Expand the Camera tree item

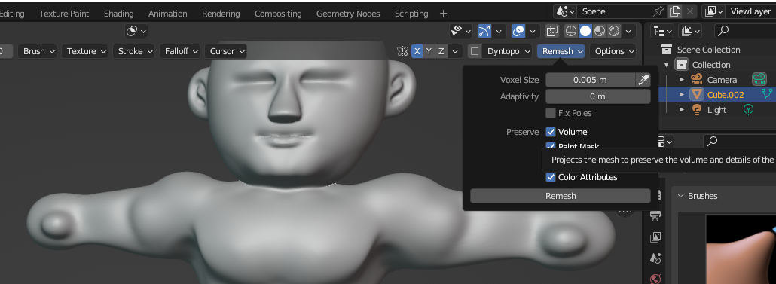(682, 80)
